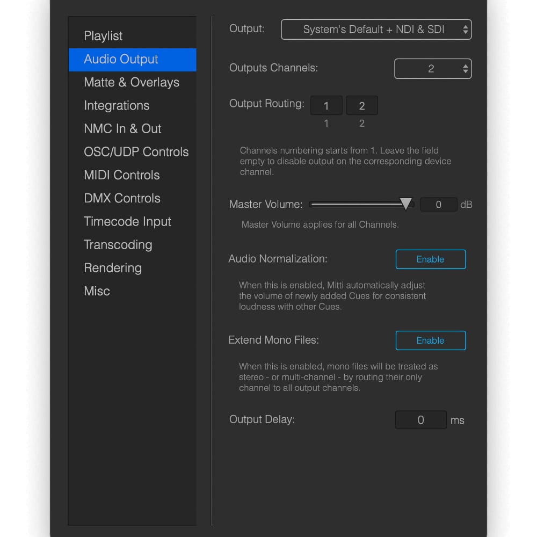This screenshot has width=537, height=537.
Task: Enable Audio Normalization
Action: click(430, 259)
